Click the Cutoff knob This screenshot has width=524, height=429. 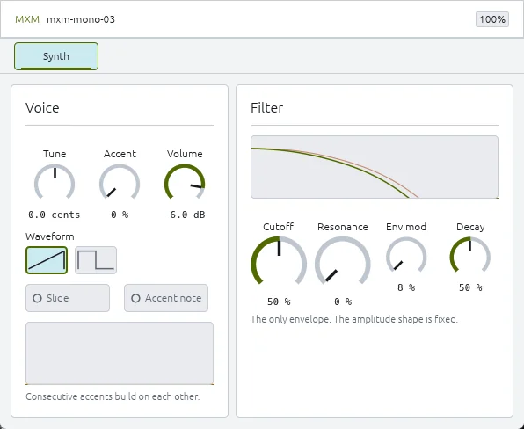click(x=279, y=262)
